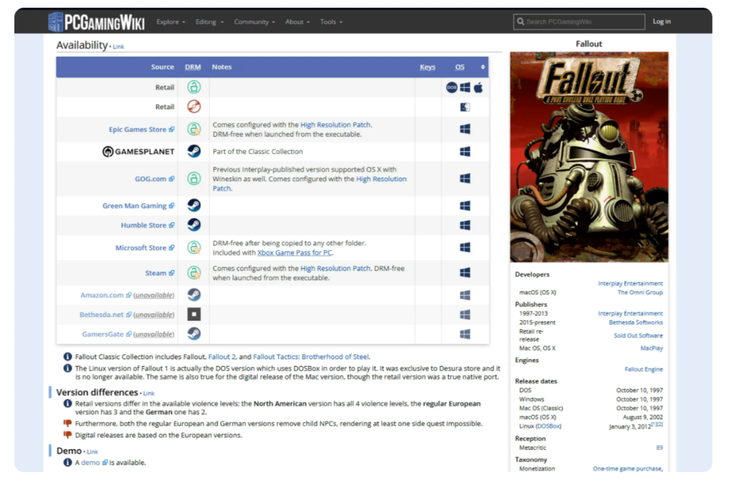This screenshot has width=740, height=491.
Task: Click the Keys column header
Action: point(428,67)
